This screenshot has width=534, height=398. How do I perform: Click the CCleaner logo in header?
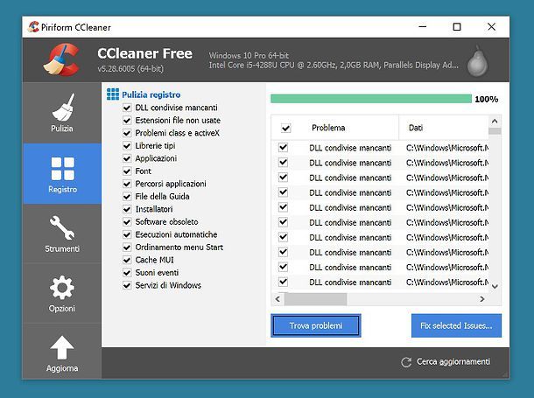61,59
